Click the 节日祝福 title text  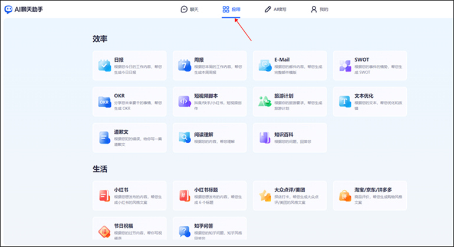(x=123, y=226)
